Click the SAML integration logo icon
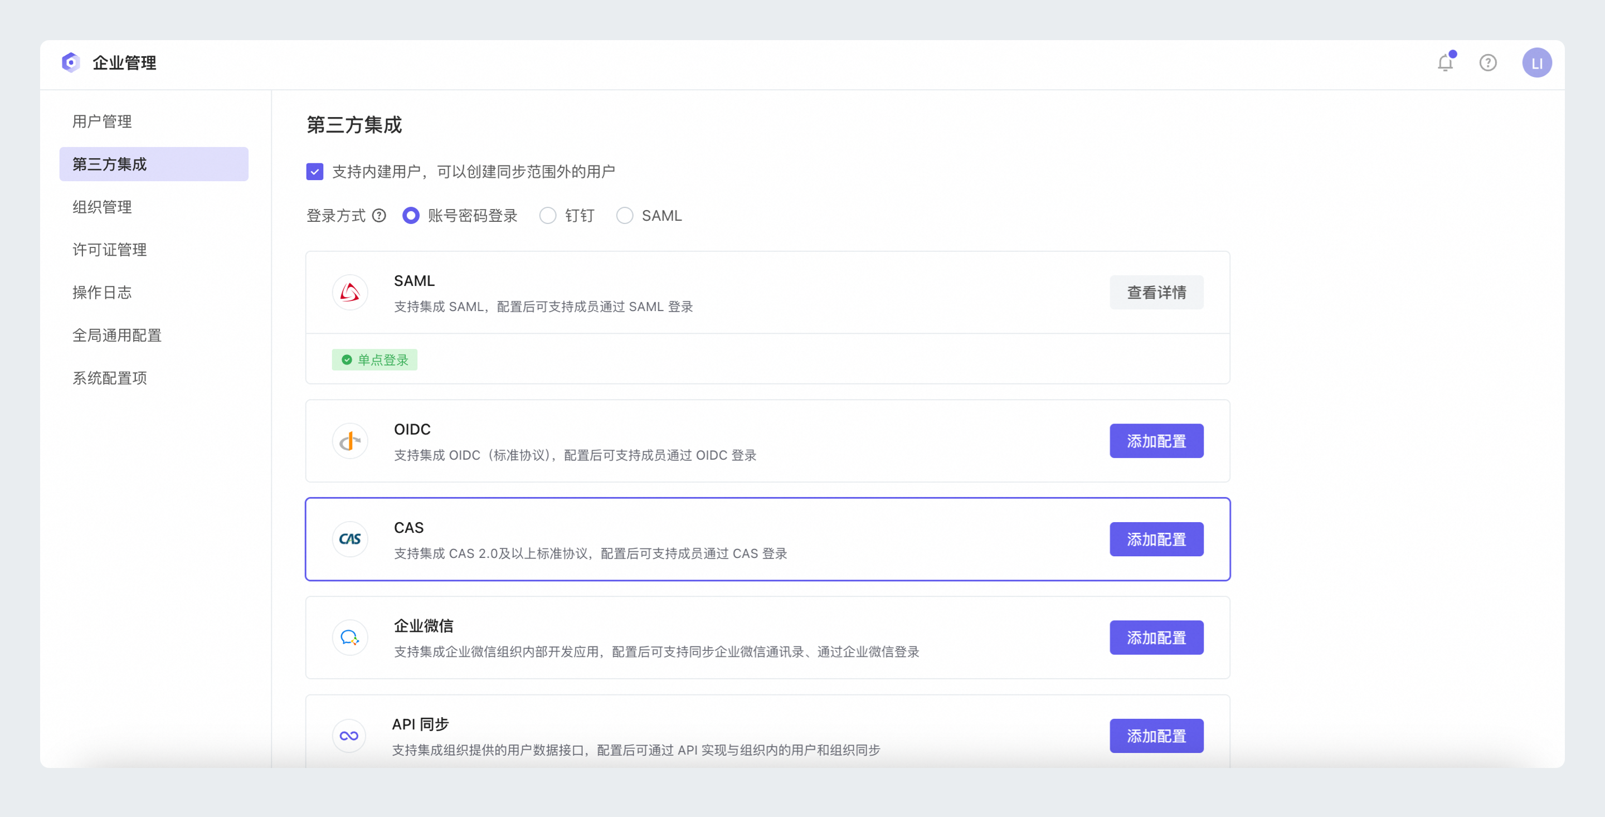Viewport: 1605px width, 817px height. 349,292
